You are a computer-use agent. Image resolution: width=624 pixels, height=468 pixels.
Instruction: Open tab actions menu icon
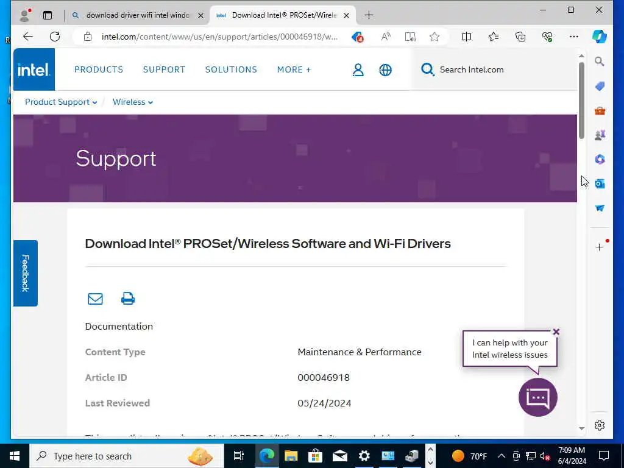pyautogui.click(x=48, y=15)
